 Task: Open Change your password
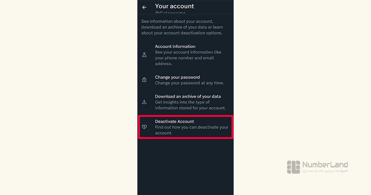point(185,80)
